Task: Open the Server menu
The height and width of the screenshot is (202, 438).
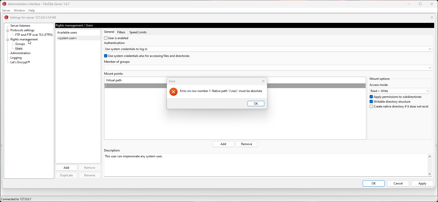Action: (x=6, y=10)
